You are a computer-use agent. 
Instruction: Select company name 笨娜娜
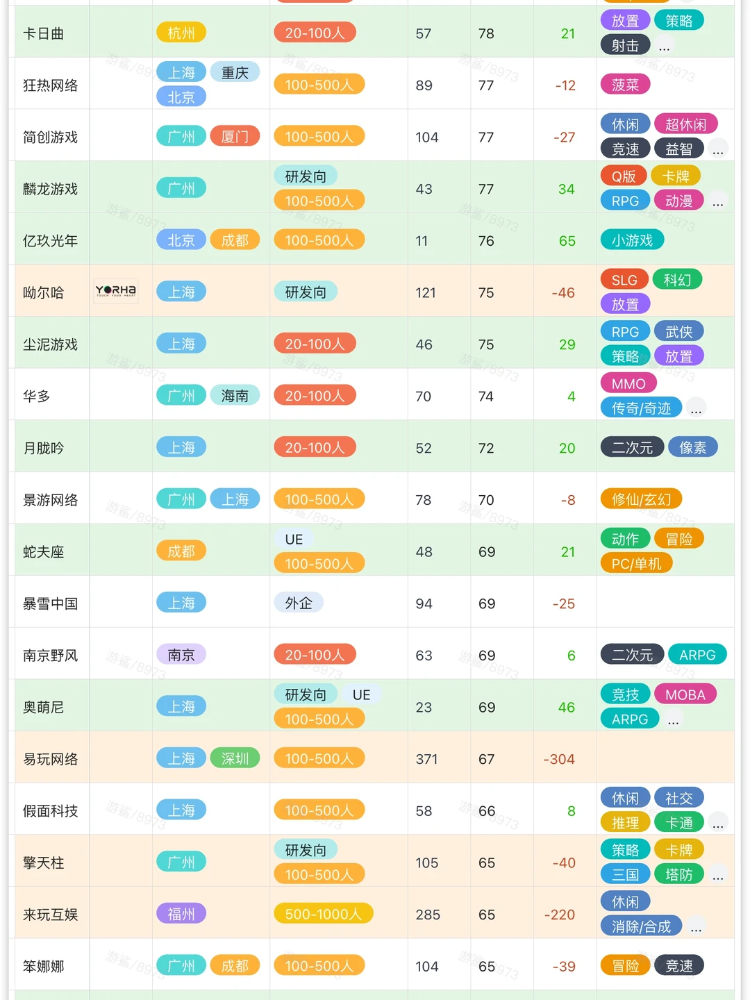(x=43, y=967)
